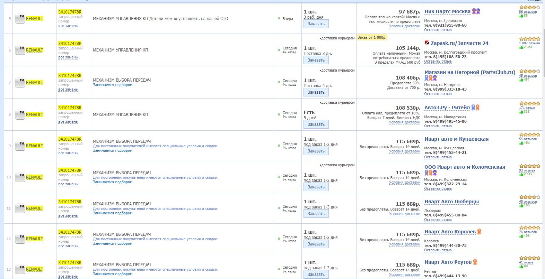Click phone number 8(921)915-80-60
This screenshot has height=279, width=545.
coord(450,25)
